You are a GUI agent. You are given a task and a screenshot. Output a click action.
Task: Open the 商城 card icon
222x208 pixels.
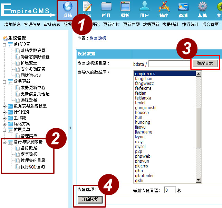[x=183, y=7]
